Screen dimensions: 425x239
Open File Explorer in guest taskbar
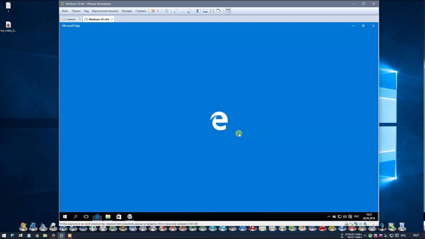point(108,216)
